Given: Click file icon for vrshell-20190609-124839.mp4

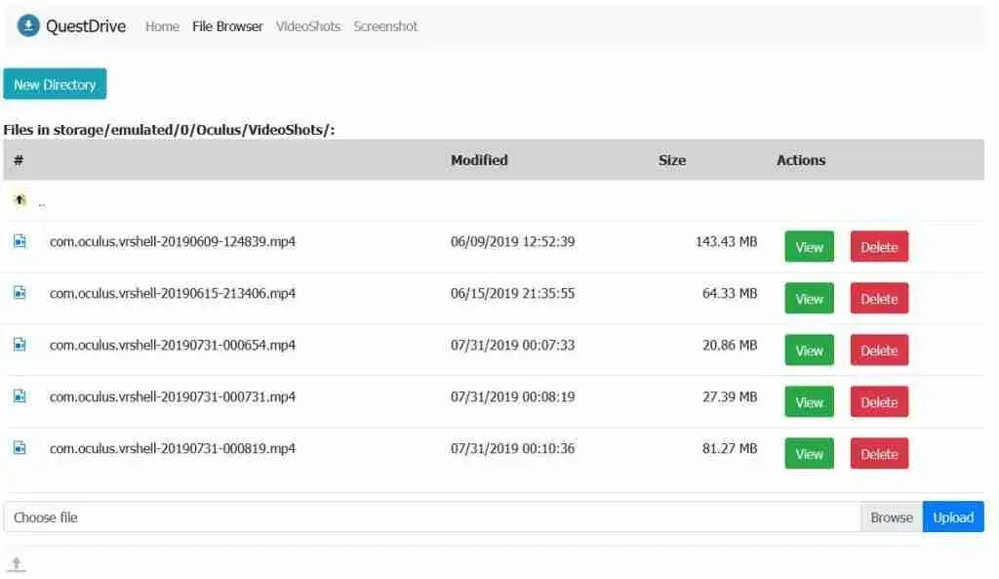Looking at the screenshot, I should [x=20, y=241].
